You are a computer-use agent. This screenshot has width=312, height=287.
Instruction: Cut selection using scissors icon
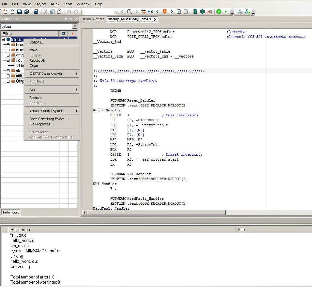(x=46, y=12)
